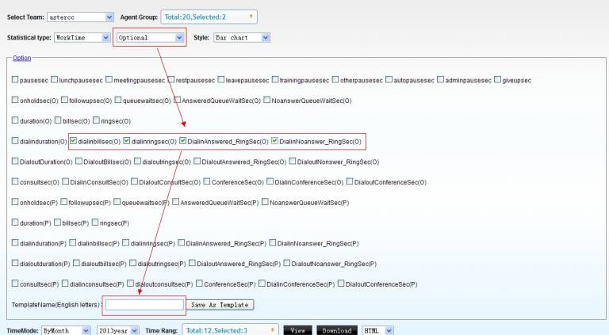Check the restpausesec checkbox
This screenshot has width=609, height=335.
pyautogui.click(x=171, y=79)
